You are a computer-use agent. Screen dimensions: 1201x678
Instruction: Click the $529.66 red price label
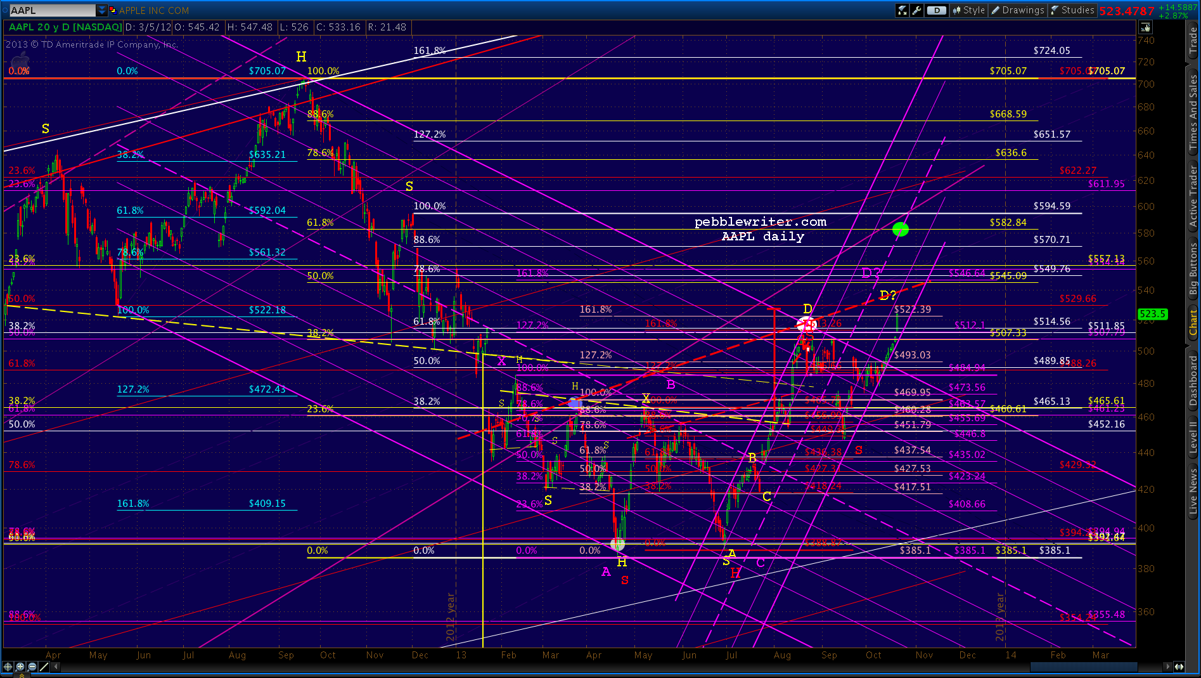1078,299
